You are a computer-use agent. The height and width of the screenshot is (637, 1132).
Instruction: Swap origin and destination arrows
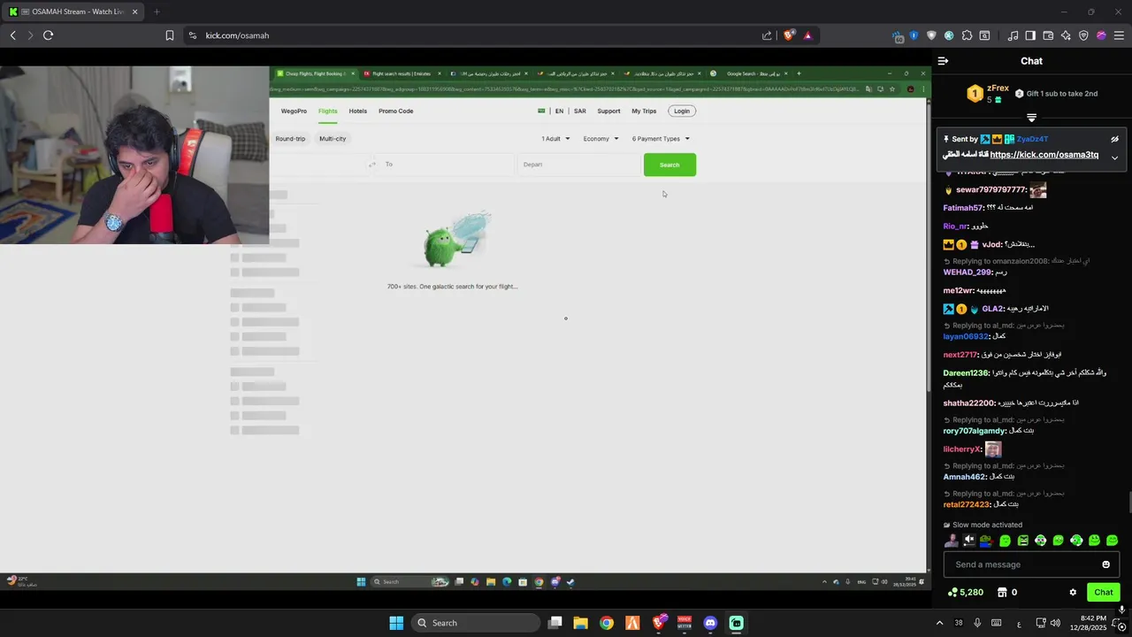[372, 165]
